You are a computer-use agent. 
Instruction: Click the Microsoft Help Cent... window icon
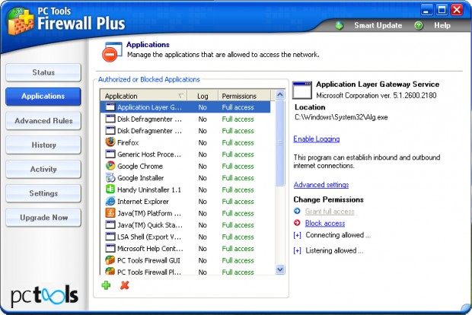point(110,248)
